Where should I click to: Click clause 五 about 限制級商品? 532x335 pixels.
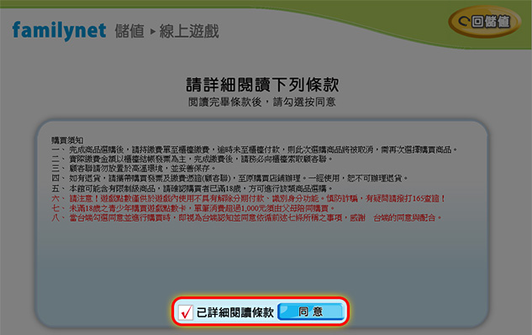click(192, 189)
